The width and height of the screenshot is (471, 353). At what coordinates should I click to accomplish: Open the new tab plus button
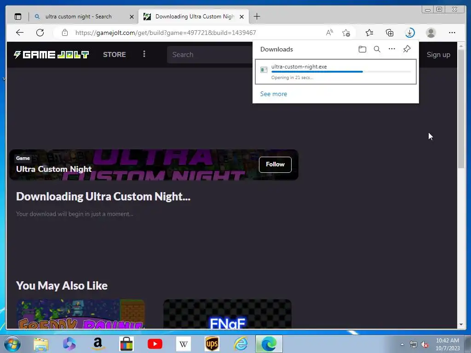257,17
